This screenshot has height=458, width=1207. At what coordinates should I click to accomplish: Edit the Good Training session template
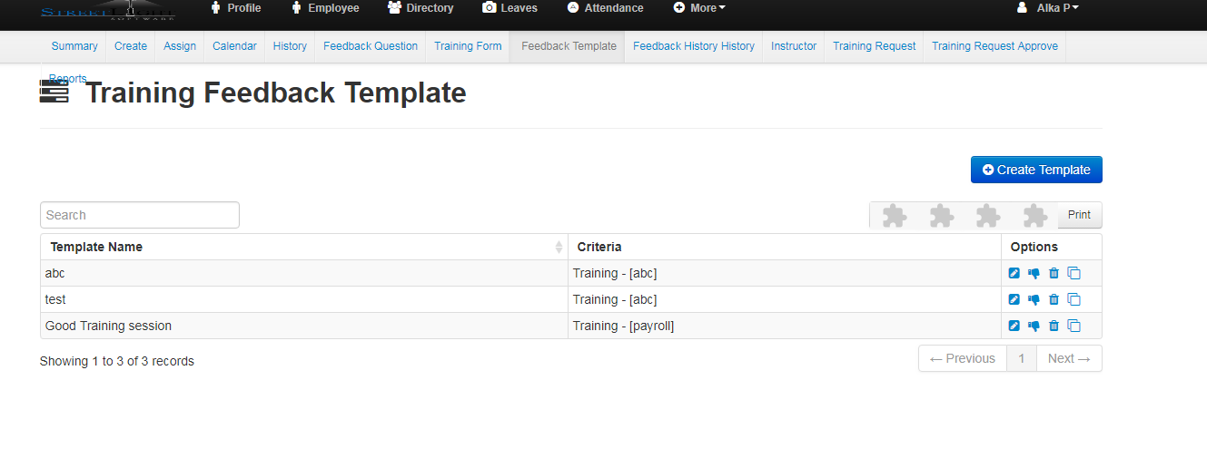[x=1014, y=326]
